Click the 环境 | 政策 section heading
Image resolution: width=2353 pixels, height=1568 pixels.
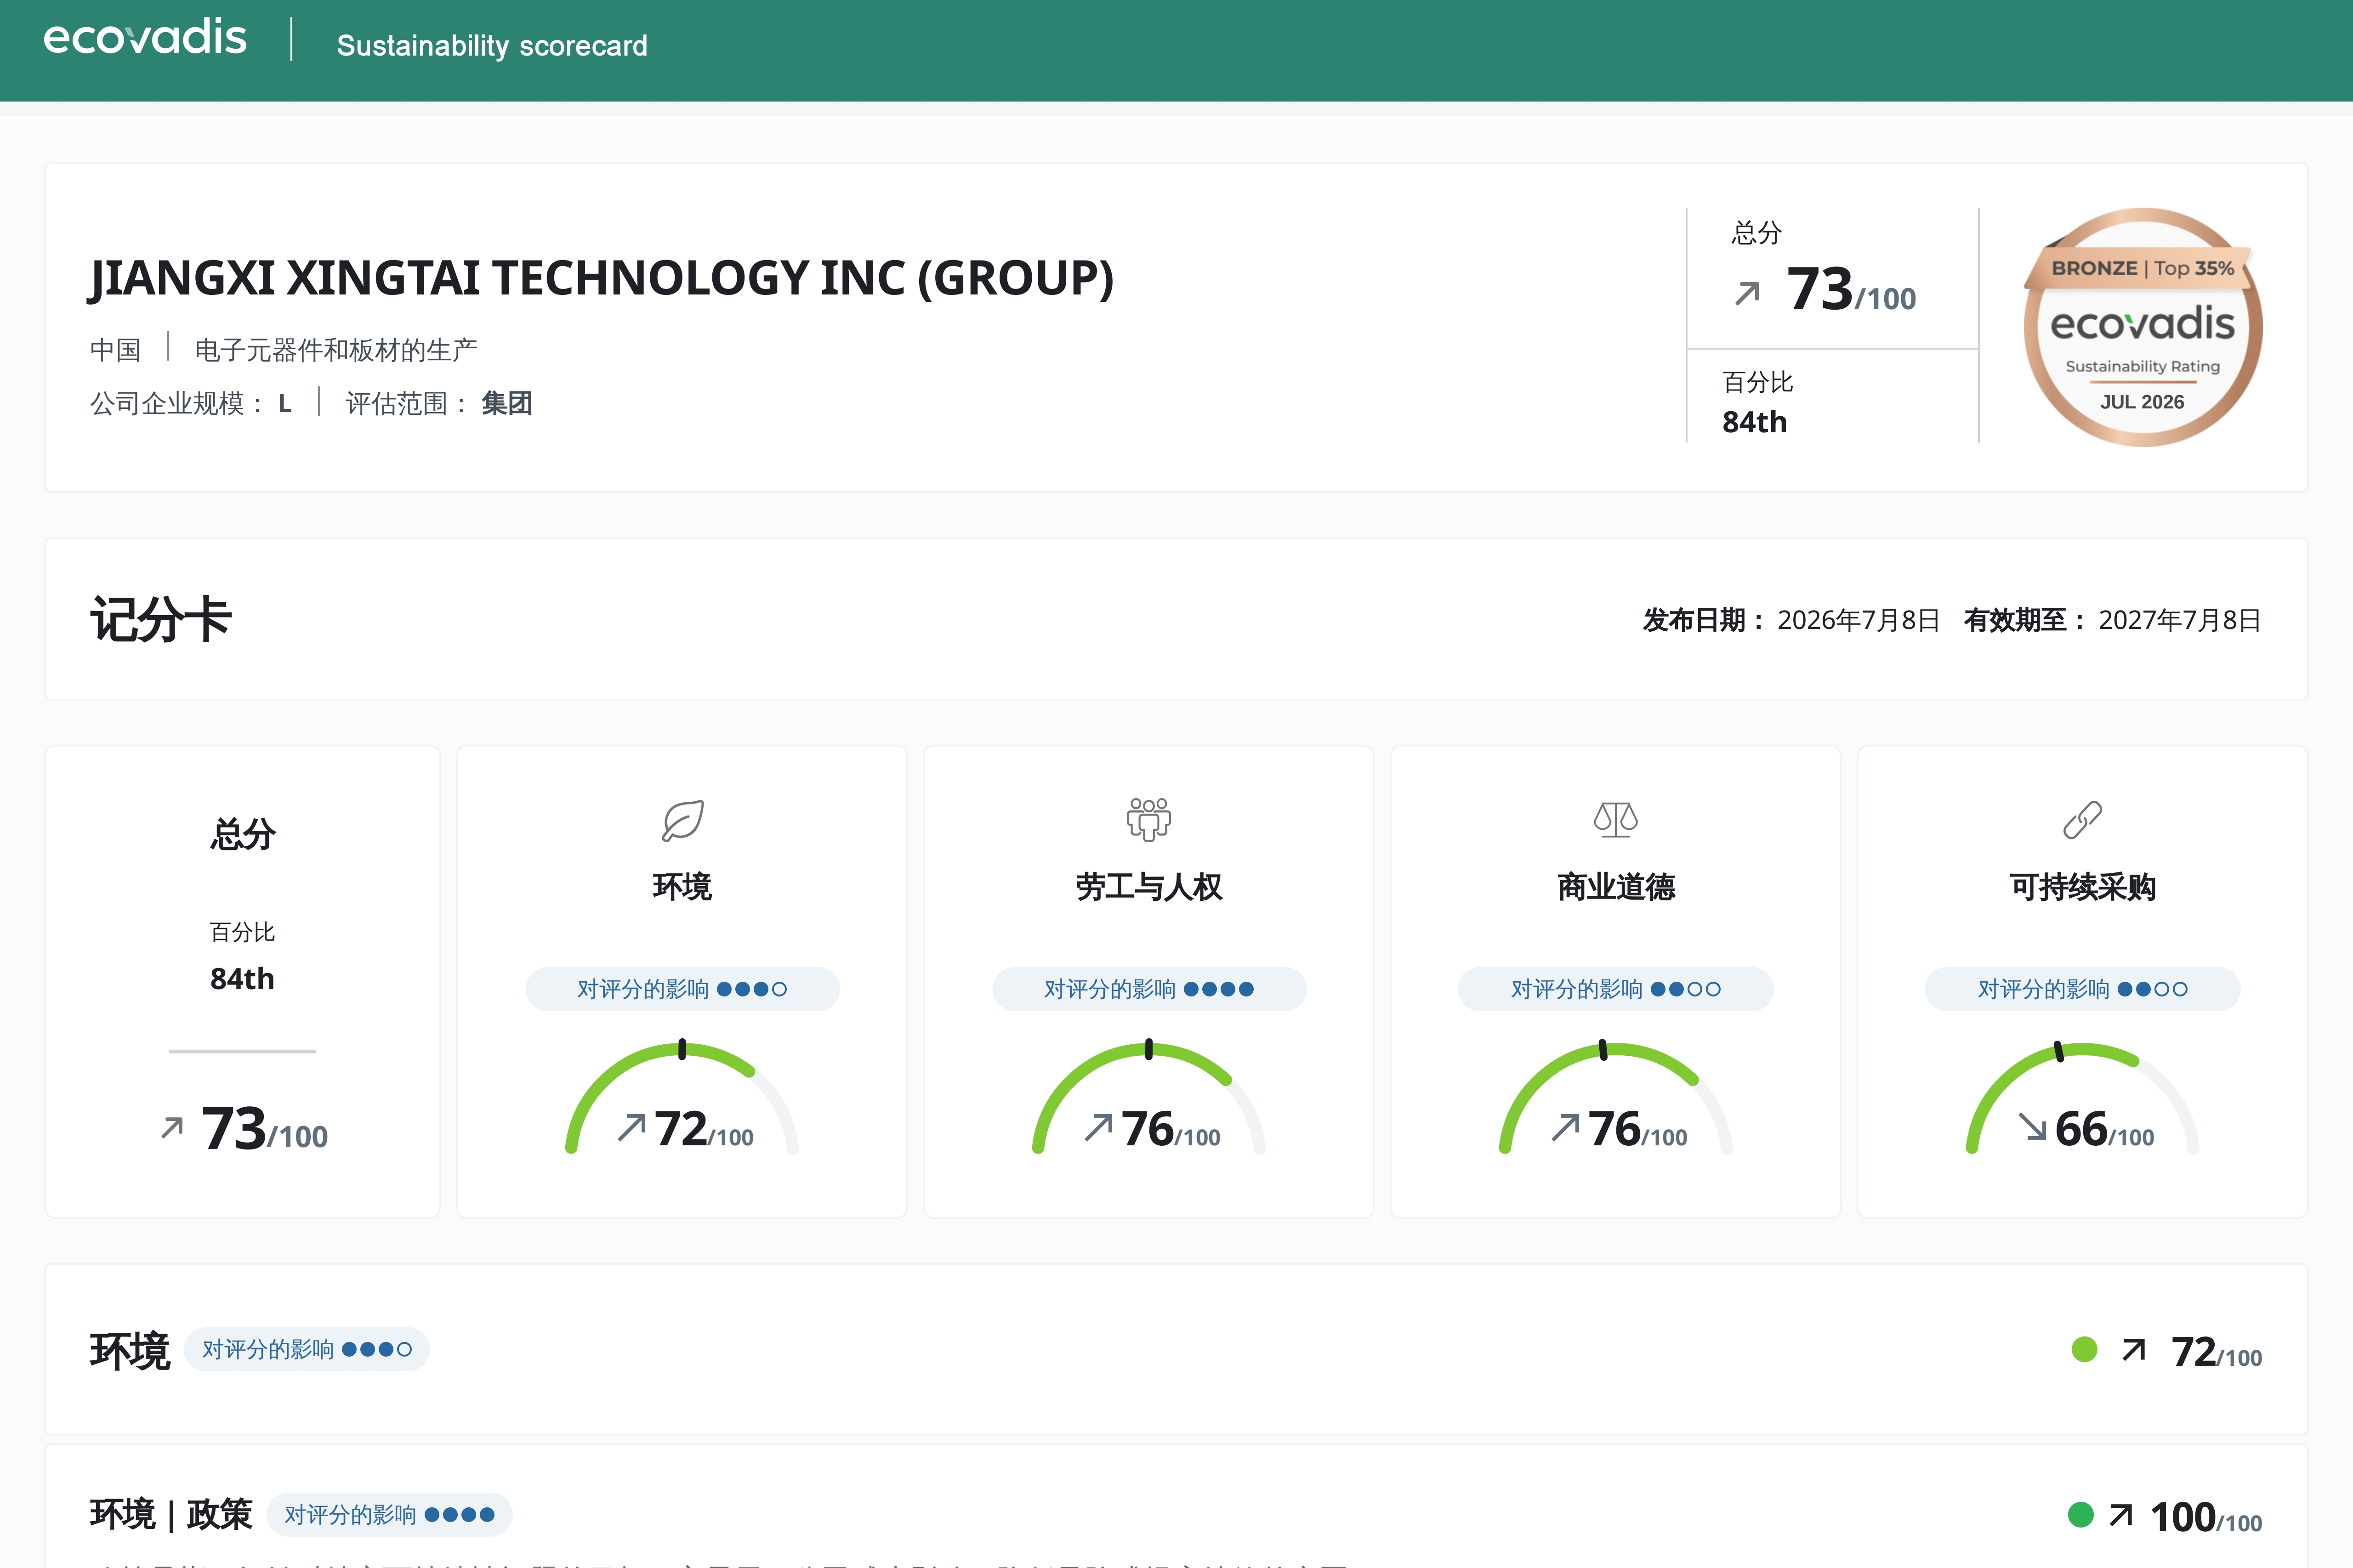[171, 1515]
